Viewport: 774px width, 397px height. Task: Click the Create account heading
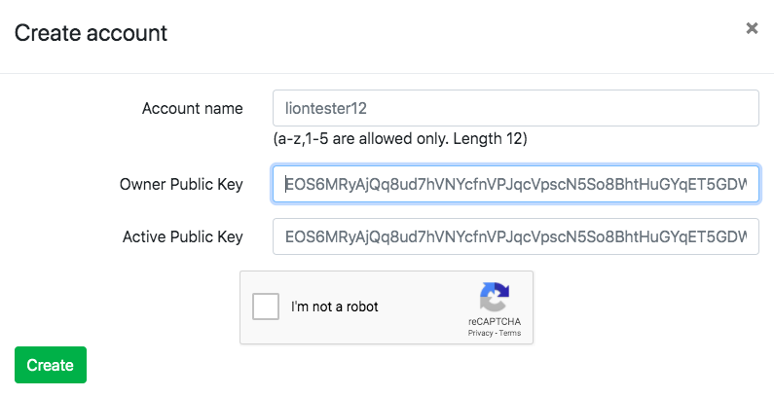click(91, 33)
